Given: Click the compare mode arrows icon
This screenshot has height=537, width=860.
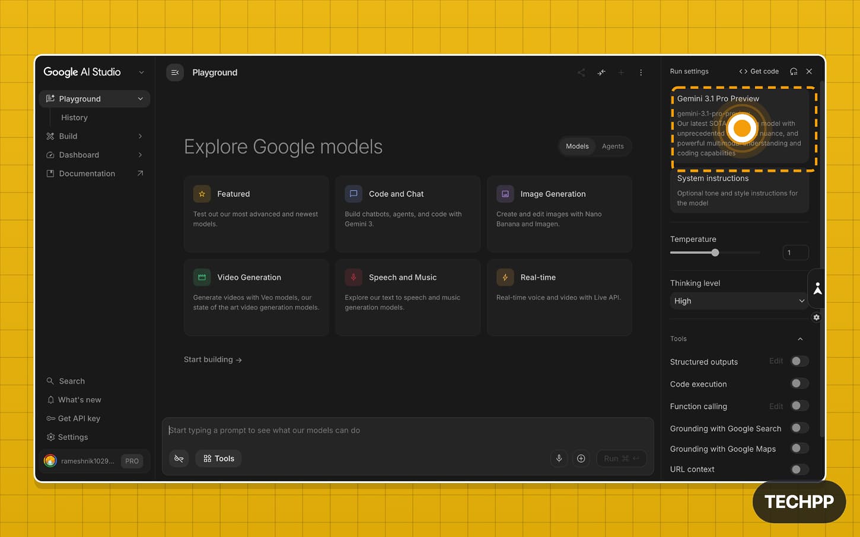Looking at the screenshot, I should (x=601, y=72).
